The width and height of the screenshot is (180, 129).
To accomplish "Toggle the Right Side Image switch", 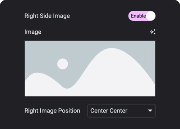I will point(142,16).
